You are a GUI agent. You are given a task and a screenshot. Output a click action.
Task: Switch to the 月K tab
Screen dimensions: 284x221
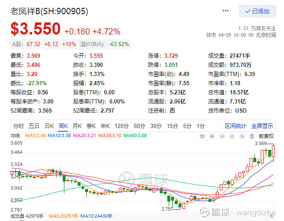point(77,126)
